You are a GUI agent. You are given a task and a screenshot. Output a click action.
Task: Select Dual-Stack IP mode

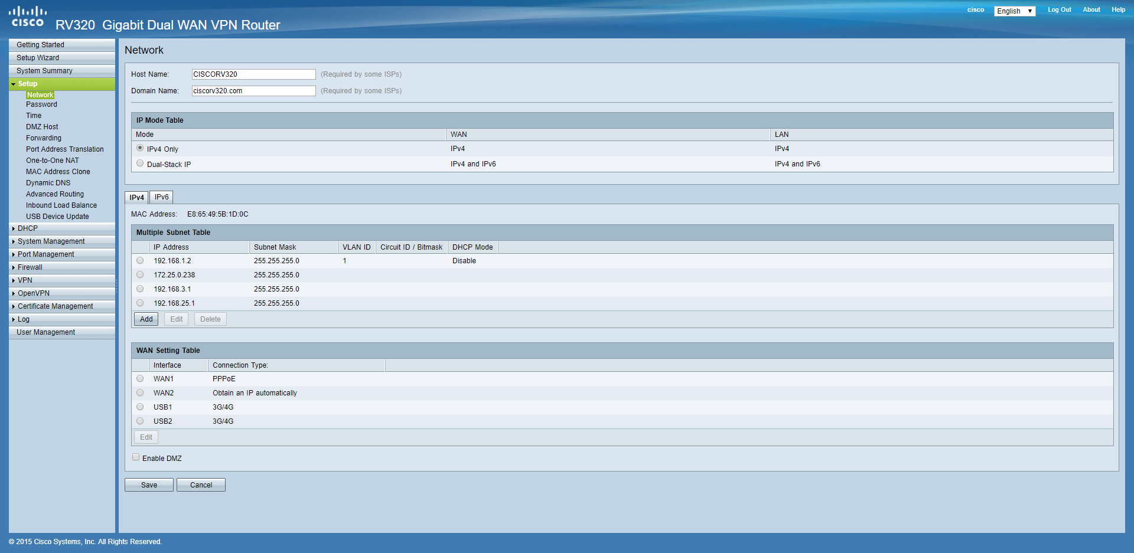pyautogui.click(x=140, y=163)
